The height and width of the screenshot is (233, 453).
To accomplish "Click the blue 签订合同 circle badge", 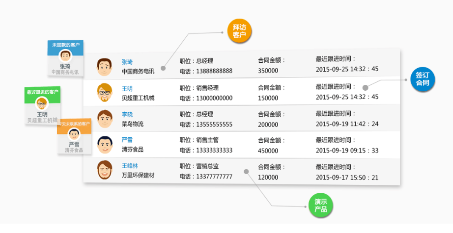I will pos(422,80).
